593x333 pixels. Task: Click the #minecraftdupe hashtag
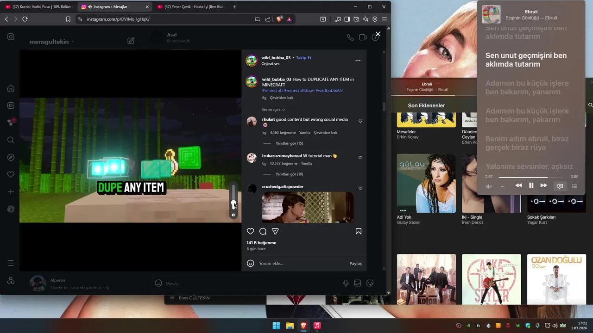[299, 91]
